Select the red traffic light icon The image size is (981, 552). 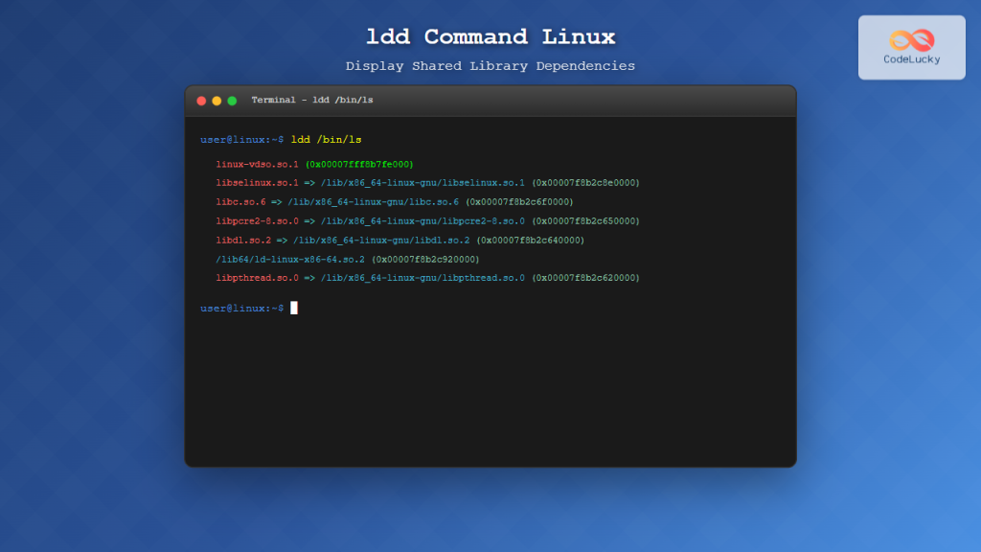(x=201, y=100)
